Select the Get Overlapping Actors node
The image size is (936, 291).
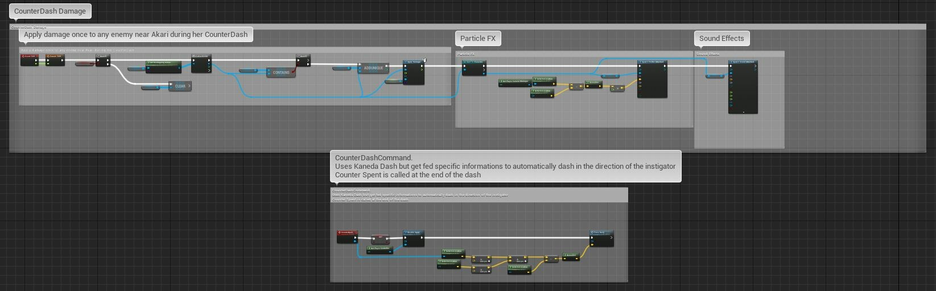click(x=163, y=66)
